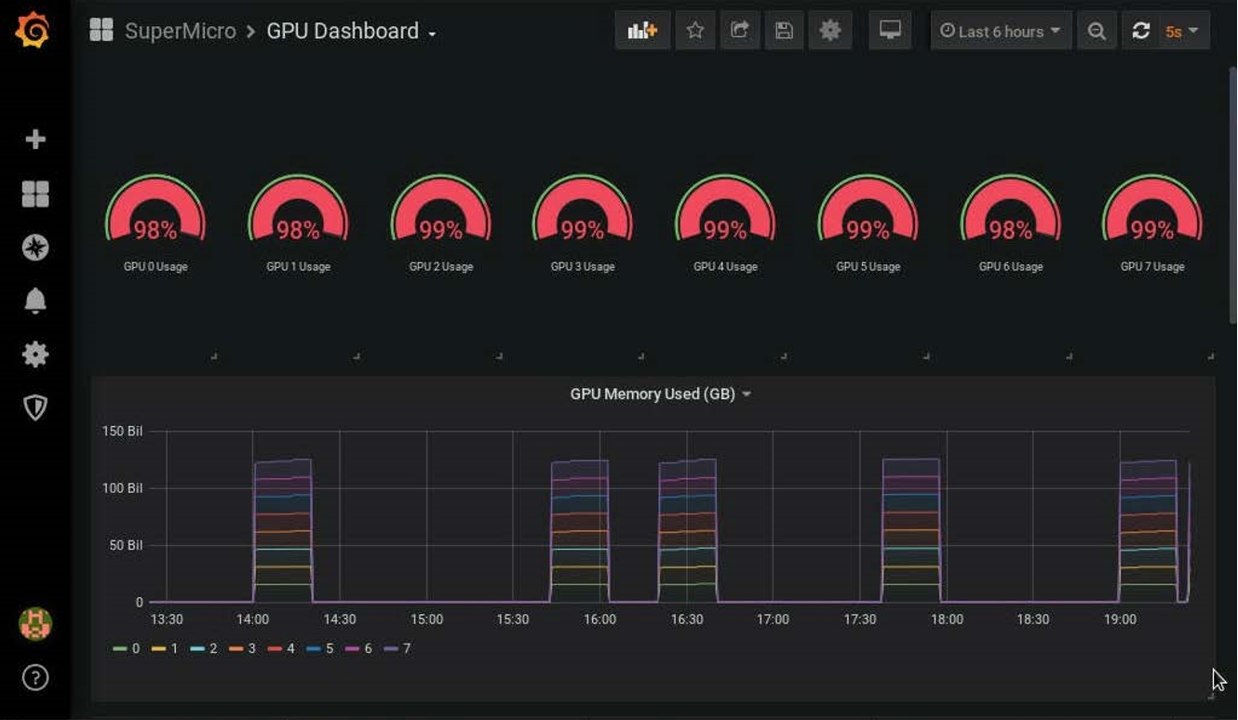Screen dimensions: 1238x720
Task: Open the Dashboards grid icon in sidebar
Action: pyautogui.click(x=35, y=193)
